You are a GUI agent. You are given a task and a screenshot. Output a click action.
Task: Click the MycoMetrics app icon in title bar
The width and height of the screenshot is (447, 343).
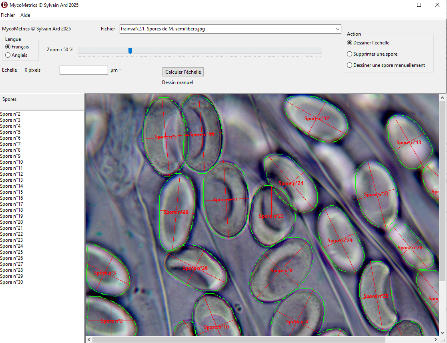click(x=4, y=5)
